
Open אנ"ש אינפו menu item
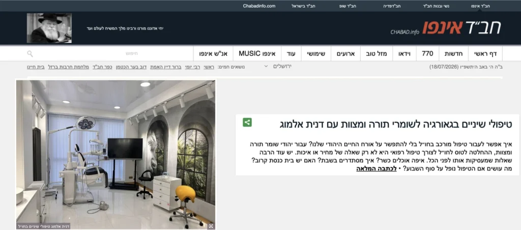(213, 53)
